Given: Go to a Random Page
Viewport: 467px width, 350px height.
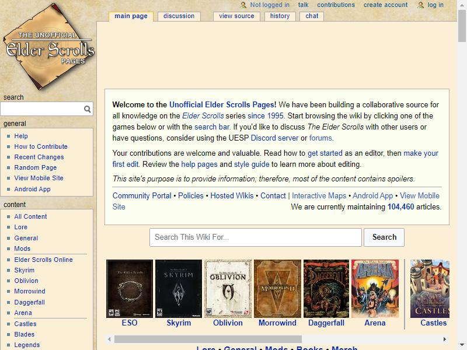Looking at the screenshot, I should (36, 167).
